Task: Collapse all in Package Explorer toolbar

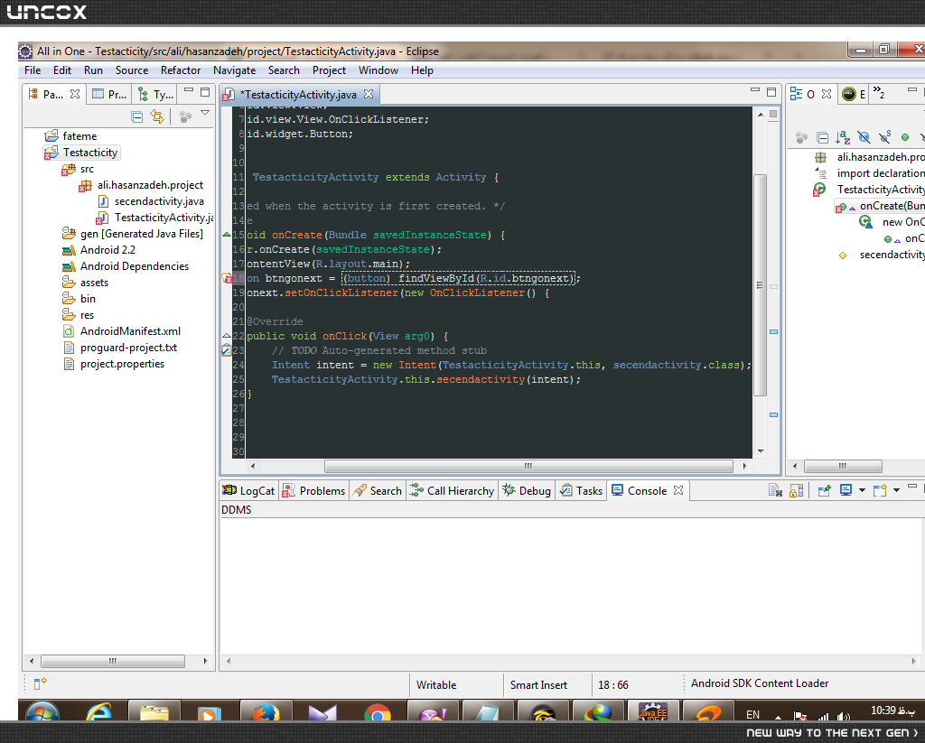Action: [x=137, y=116]
